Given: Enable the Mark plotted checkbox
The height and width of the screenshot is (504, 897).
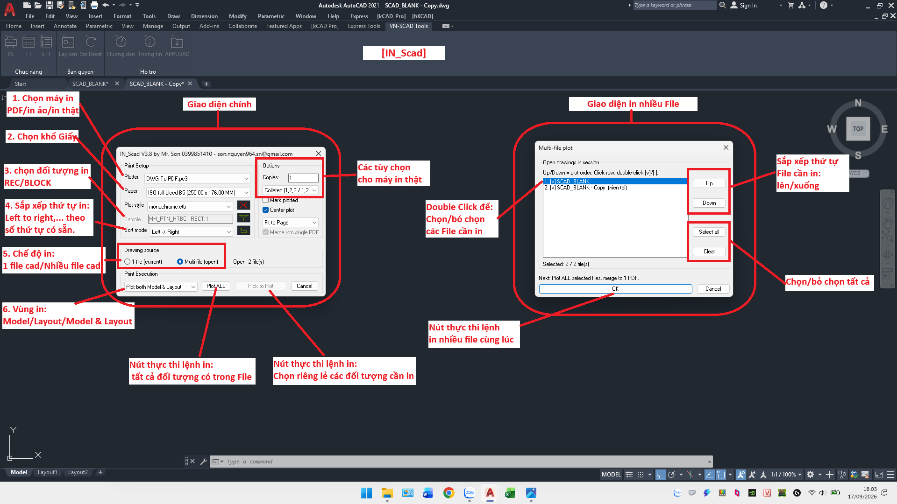Looking at the screenshot, I should (x=266, y=201).
